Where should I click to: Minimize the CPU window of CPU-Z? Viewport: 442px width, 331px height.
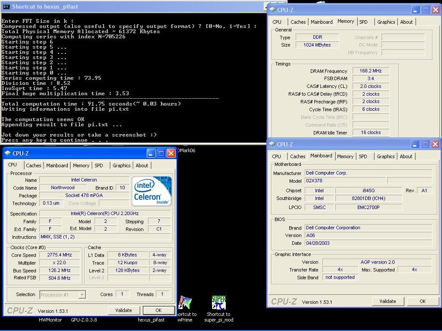pos(151,153)
